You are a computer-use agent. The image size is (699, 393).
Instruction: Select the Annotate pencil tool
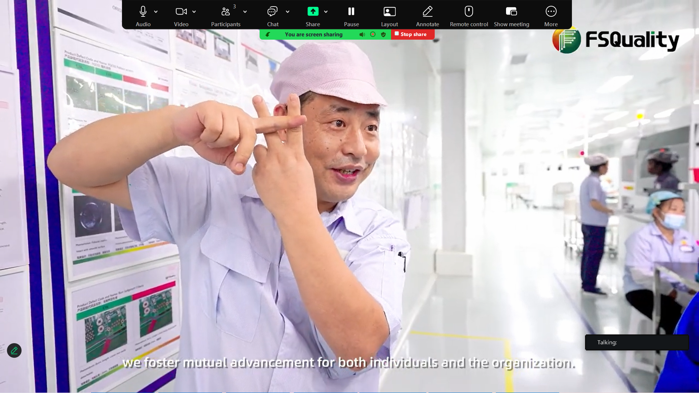pos(427,12)
